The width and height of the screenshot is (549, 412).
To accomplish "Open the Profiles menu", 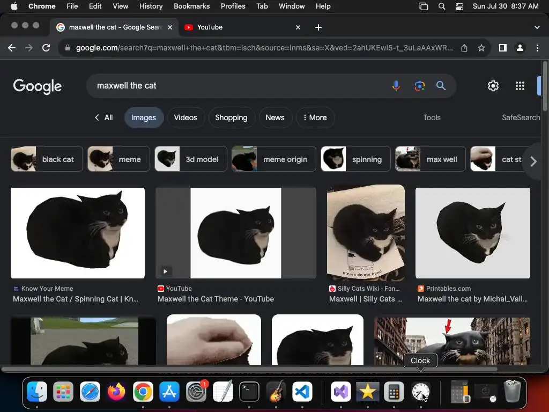I will (233, 6).
